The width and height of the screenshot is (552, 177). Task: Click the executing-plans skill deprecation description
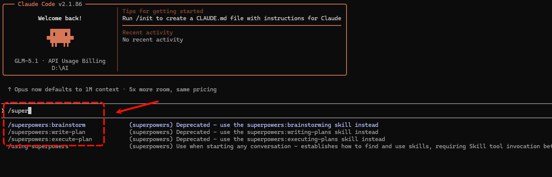[x=257, y=139]
